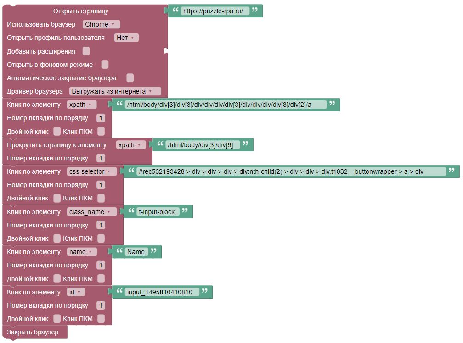Select the Открыть страницу block title
Viewport: 463px width, 343px height.
coord(81,11)
